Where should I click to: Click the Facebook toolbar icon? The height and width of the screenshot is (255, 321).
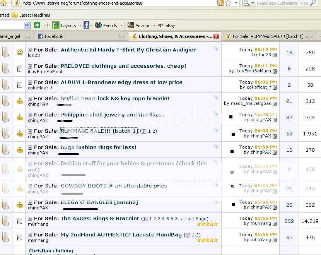[86, 25]
